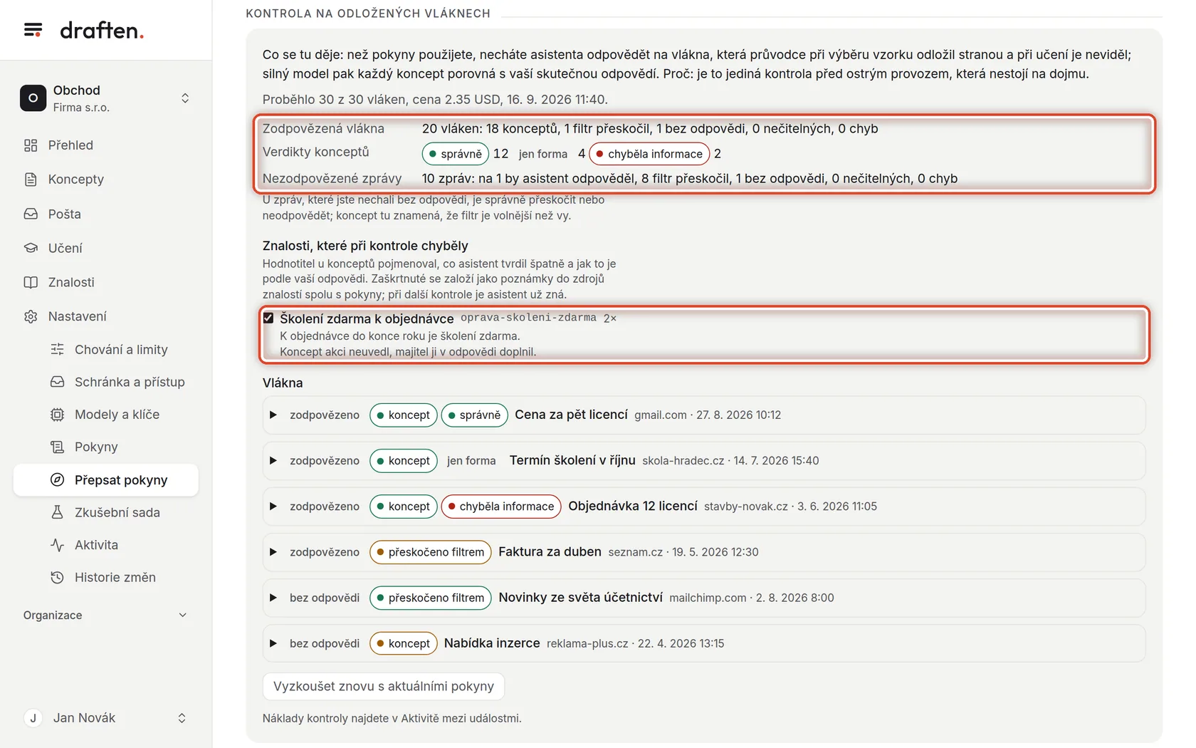Viewport: 1196px width, 748px height.
Task: Click Vyzkoušet znovu s aktuálními pokyny button
Action: [384, 686]
